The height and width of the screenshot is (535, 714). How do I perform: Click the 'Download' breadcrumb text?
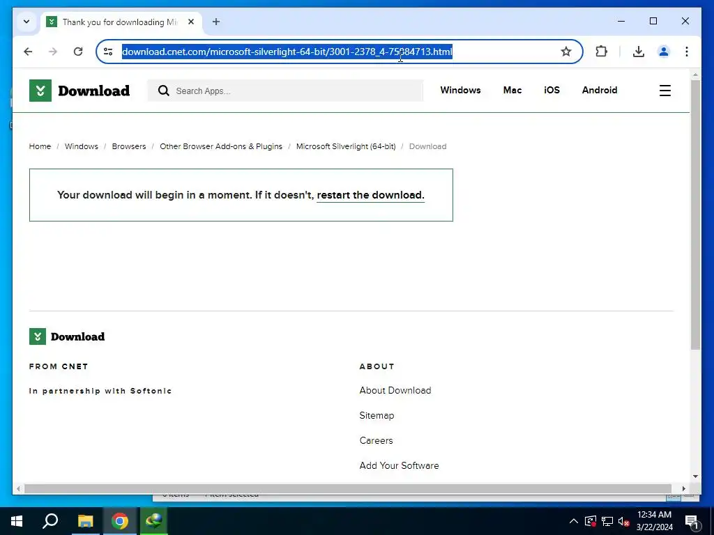tap(427, 146)
